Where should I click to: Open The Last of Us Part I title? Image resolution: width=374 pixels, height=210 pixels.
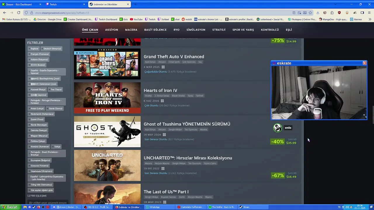(166, 192)
